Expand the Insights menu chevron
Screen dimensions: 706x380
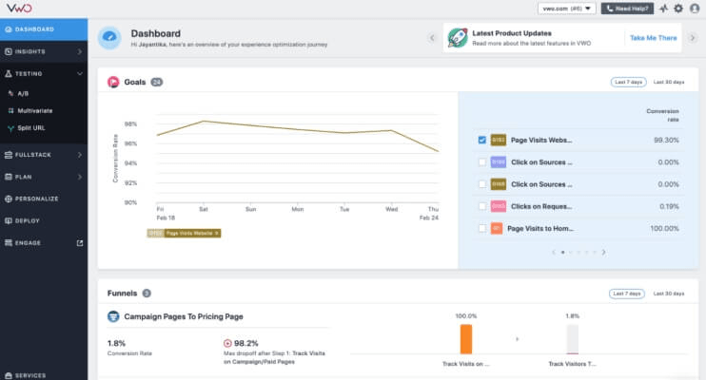pyautogui.click(x=80, y=51)
